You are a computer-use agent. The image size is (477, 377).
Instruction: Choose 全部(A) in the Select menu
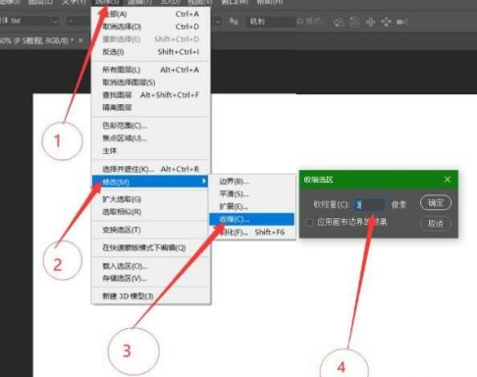(150, 14)
